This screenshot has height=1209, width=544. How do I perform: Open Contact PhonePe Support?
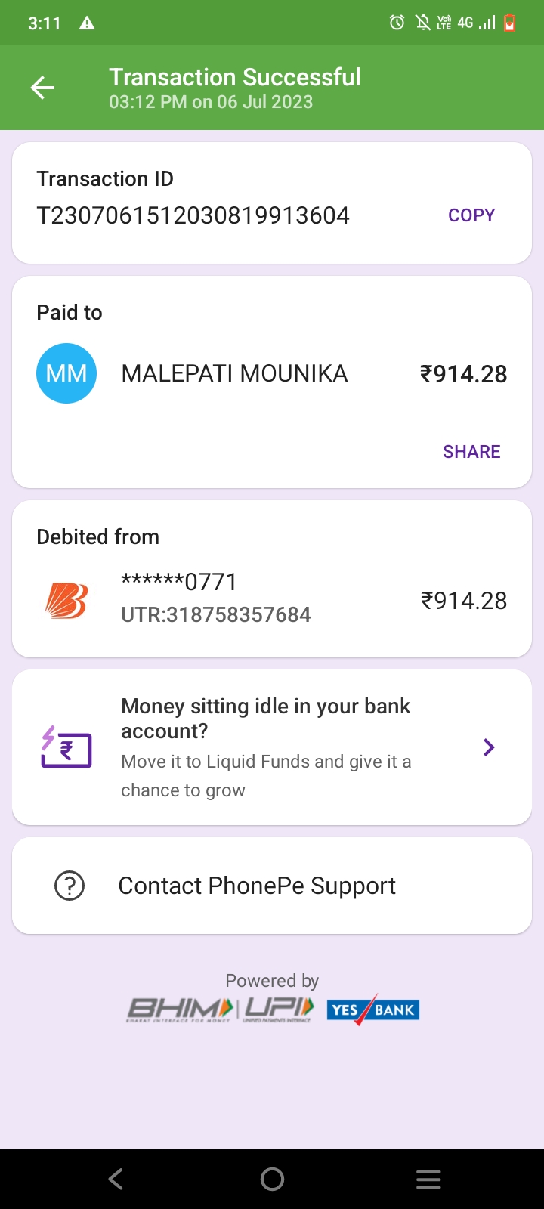pos(257,886)
